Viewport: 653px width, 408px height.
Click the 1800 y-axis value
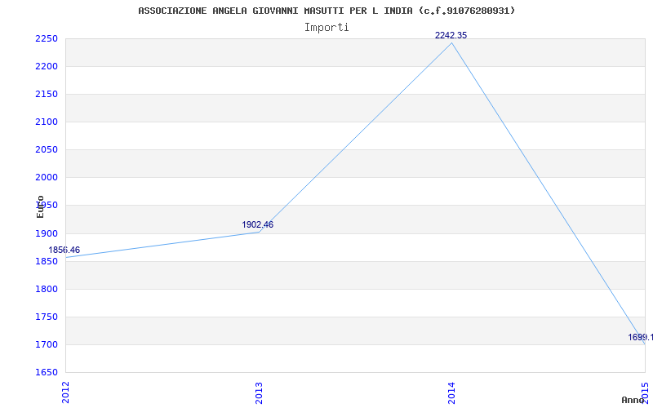pyautogui.click(x=47, y=290)
